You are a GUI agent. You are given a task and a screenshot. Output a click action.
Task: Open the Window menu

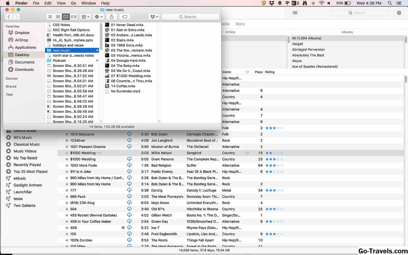click(89, 3)
